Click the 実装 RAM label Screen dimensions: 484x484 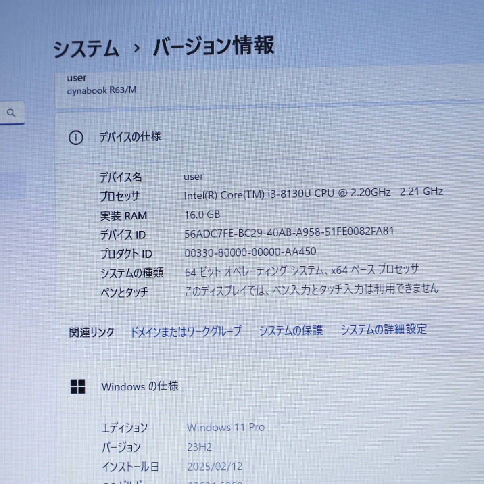[x=123, y=216]
